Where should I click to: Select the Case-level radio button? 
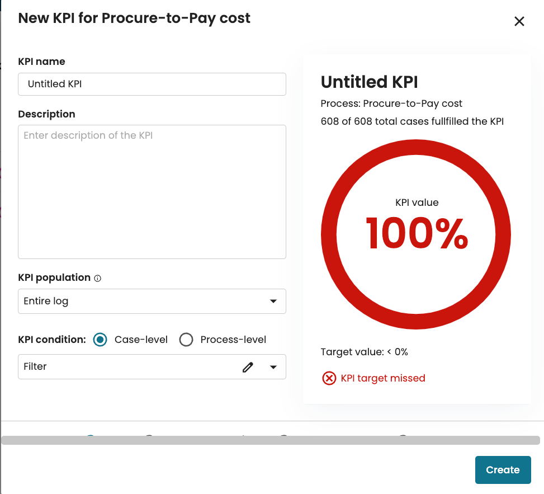[x=100, y=340]
